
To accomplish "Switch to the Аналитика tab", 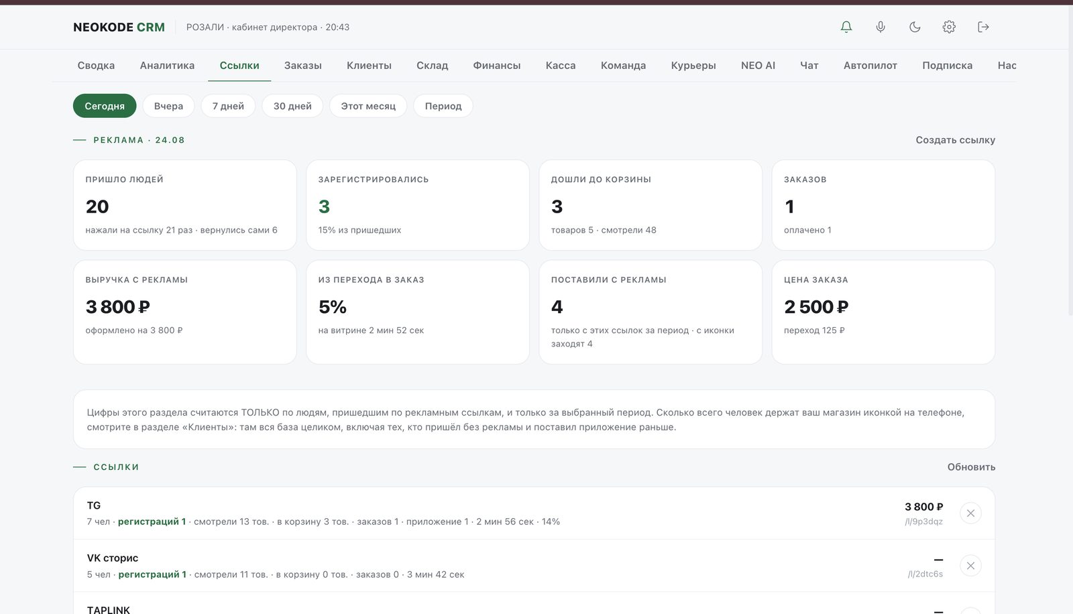I will [167, 65].
